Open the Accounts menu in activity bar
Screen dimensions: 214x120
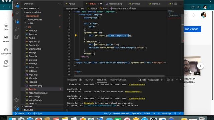[16, 100]
